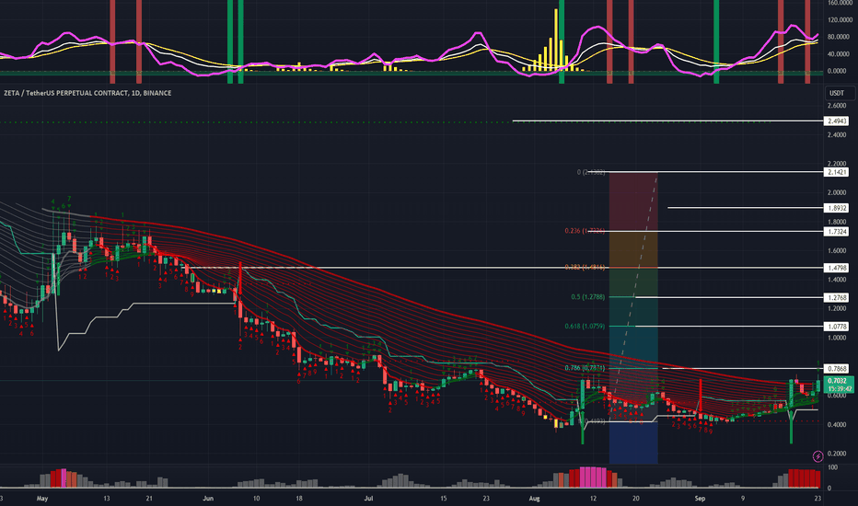Select the 1.2768 price label

tap(837, 297)
